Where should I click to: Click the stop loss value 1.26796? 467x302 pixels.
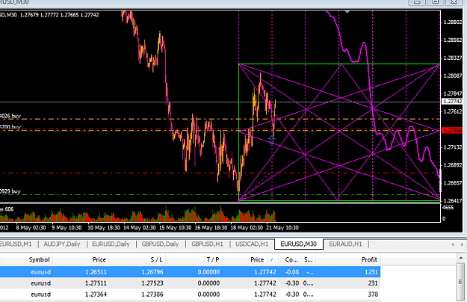pos(152,272)
